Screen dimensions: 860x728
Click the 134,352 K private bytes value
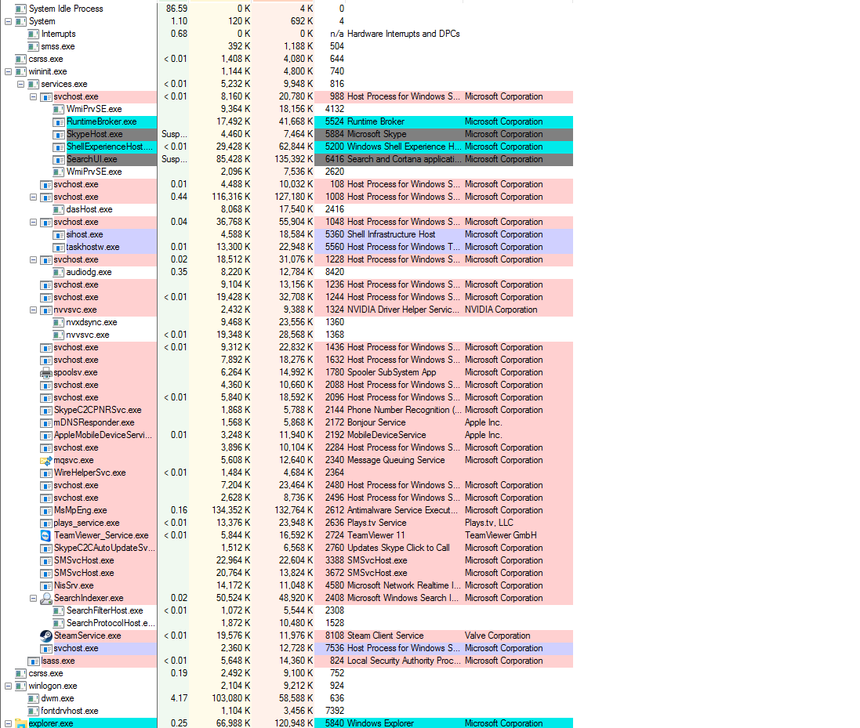(231, 510)
